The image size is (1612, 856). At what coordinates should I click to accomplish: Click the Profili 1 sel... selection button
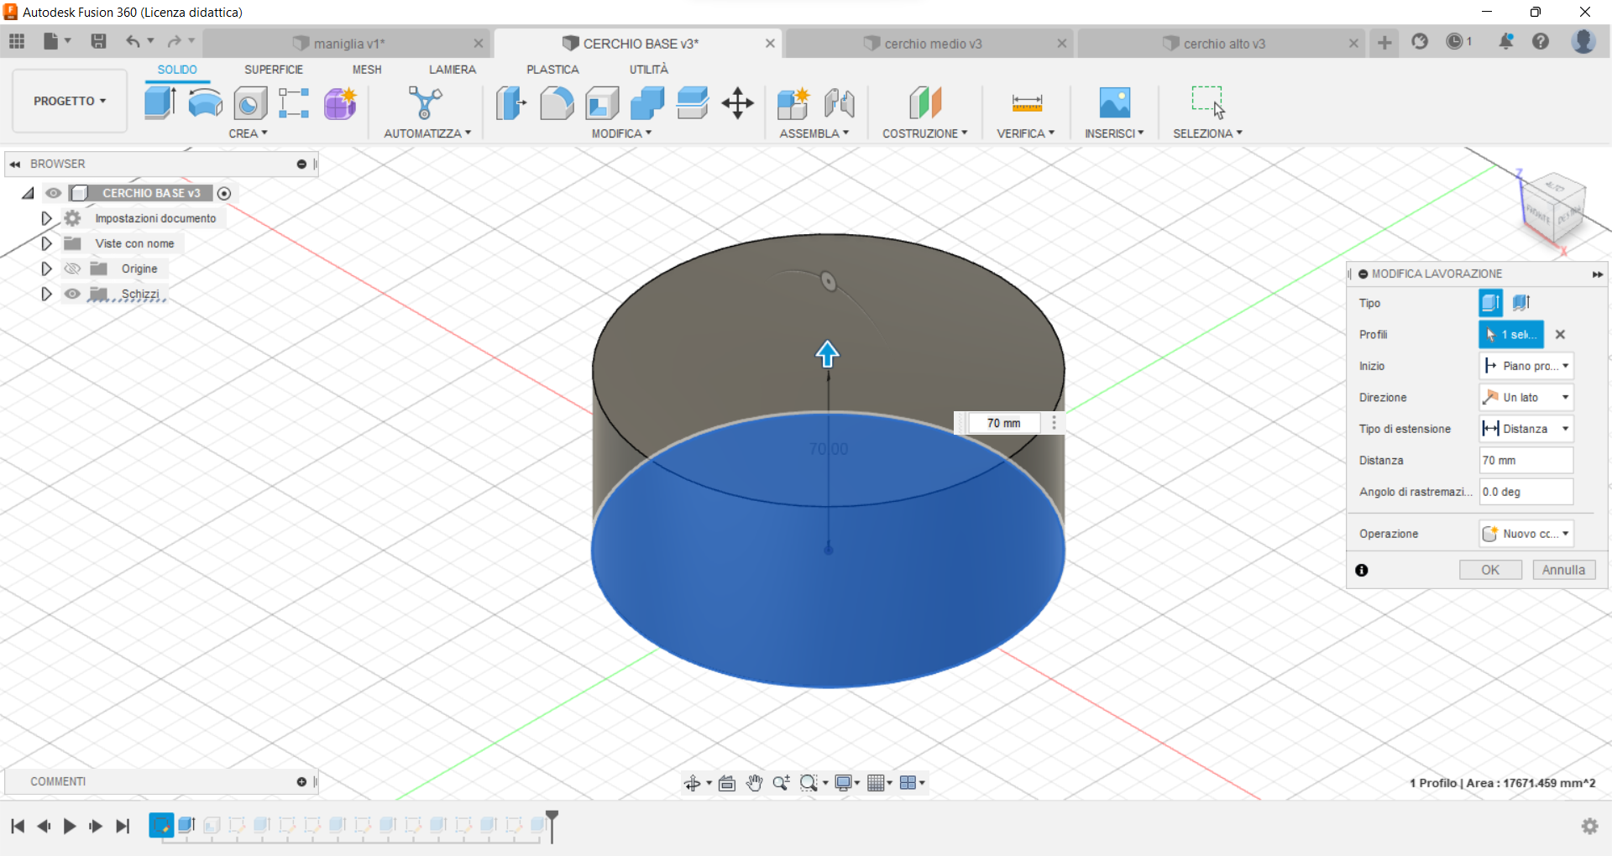tap(1511, 334)
